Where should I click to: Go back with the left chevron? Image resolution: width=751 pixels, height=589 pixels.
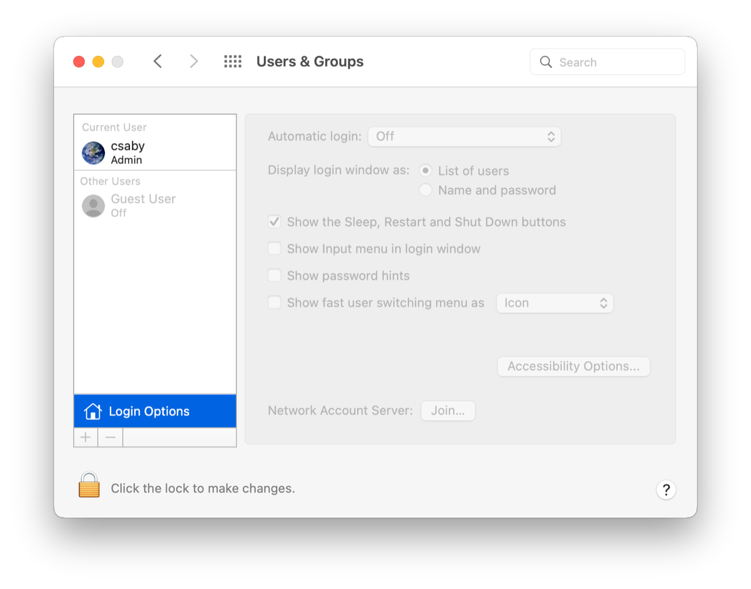point(158,61)
